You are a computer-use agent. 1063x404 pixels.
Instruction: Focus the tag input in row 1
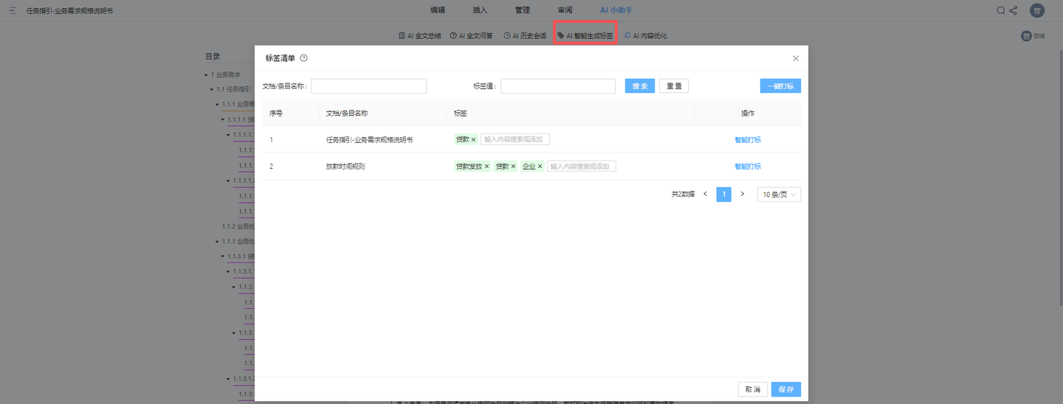(515, 139)
